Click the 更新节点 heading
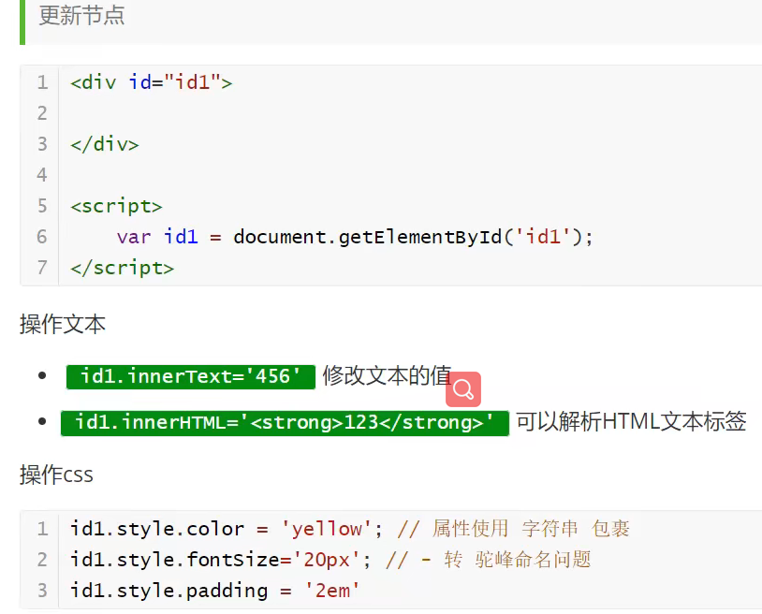 [x=81, y=15]
